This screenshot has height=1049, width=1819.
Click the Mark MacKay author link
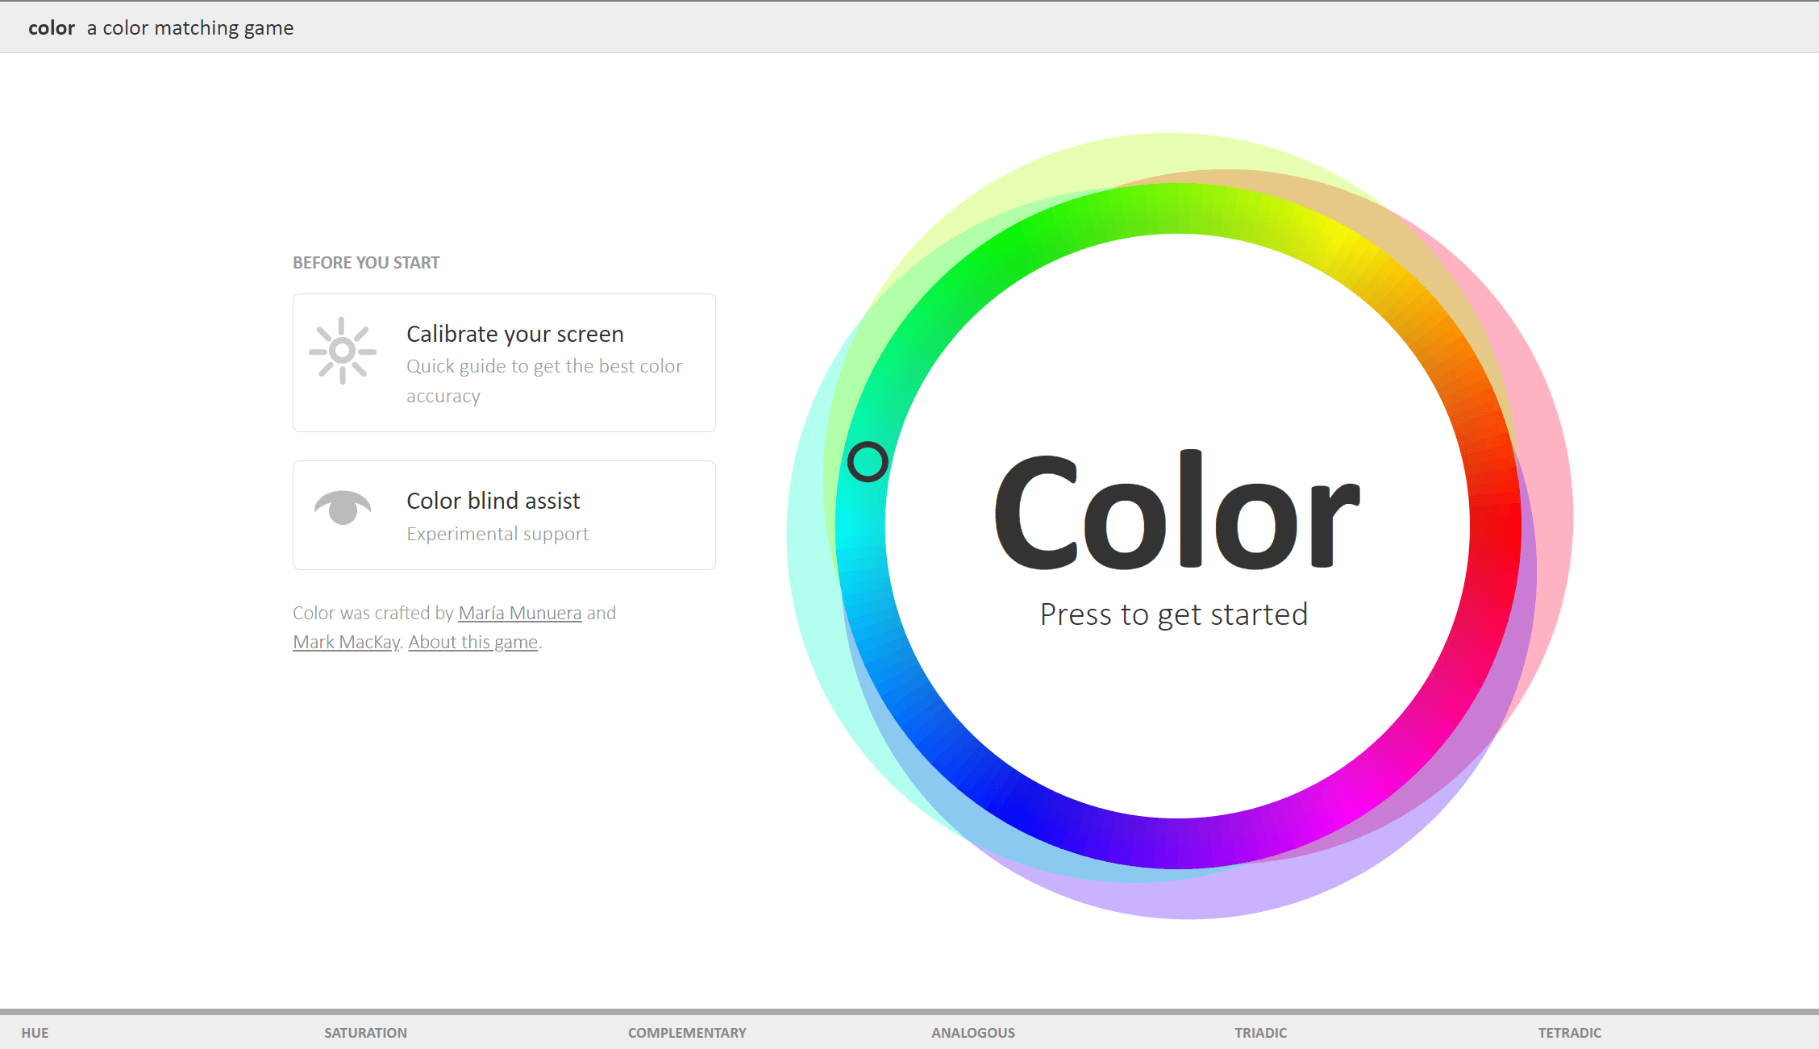click(343, 641)
